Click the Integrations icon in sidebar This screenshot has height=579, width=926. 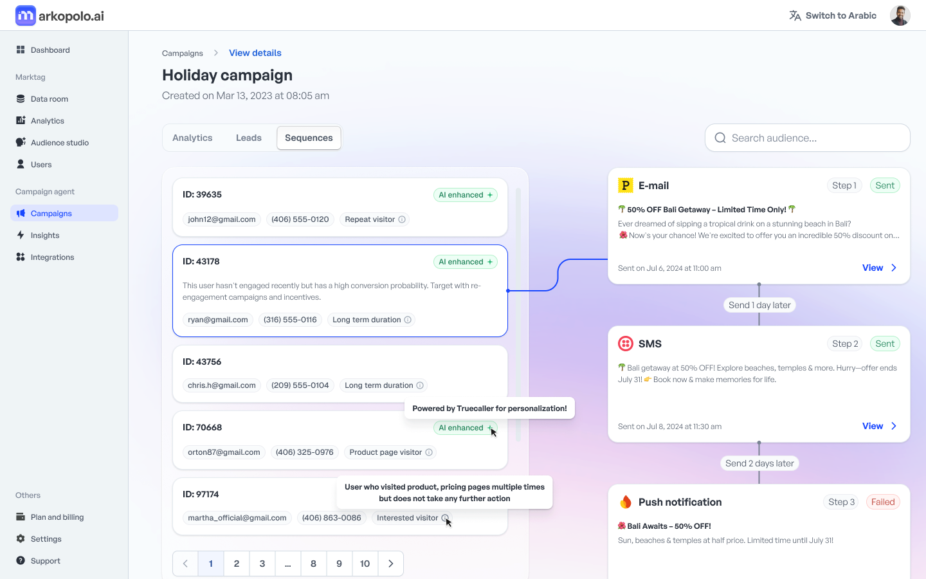coord(21,257)
